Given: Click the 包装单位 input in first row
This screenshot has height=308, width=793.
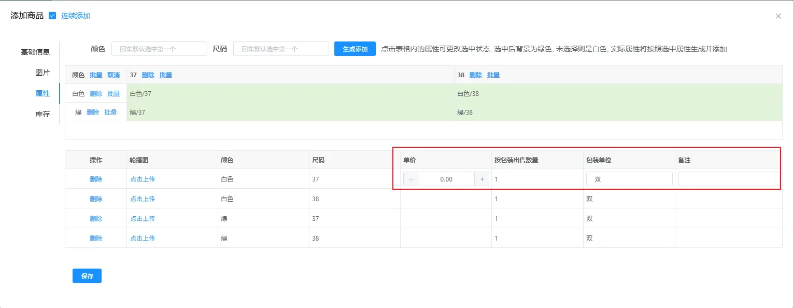Looking at the screenshot, I should (x=629, y=179).
